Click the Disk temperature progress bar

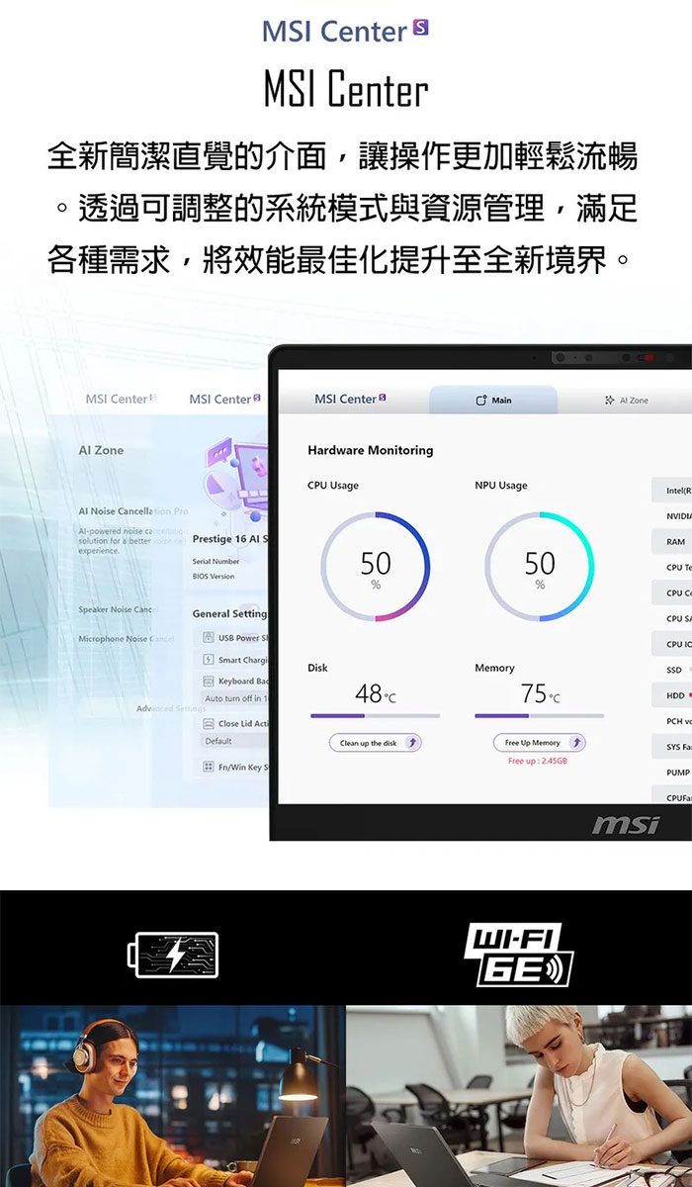(375, 715)
